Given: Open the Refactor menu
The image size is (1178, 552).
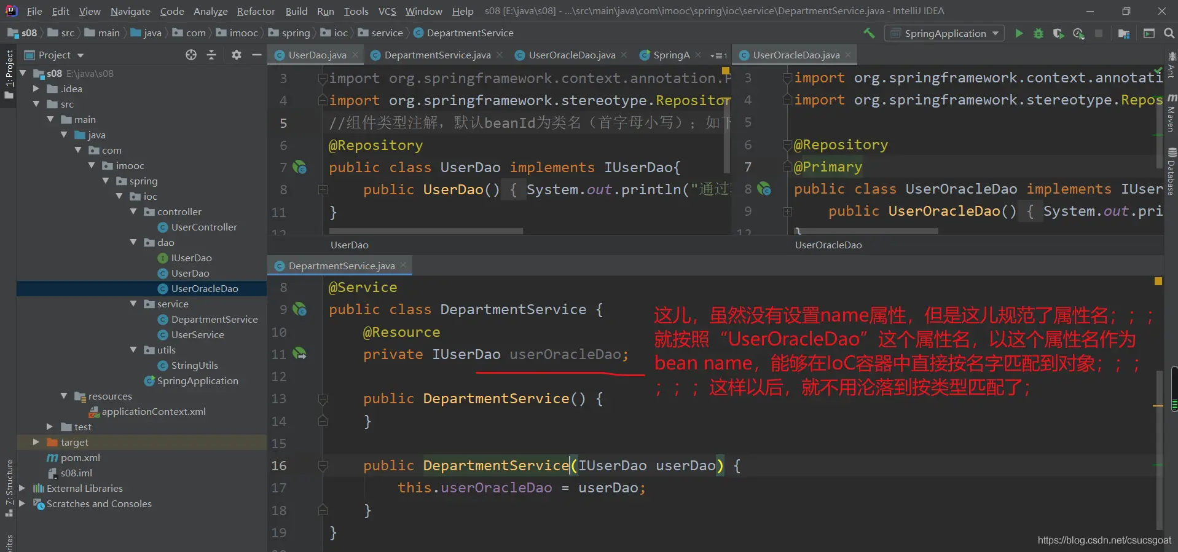Looking at the screenshot, I should [256, 11].
